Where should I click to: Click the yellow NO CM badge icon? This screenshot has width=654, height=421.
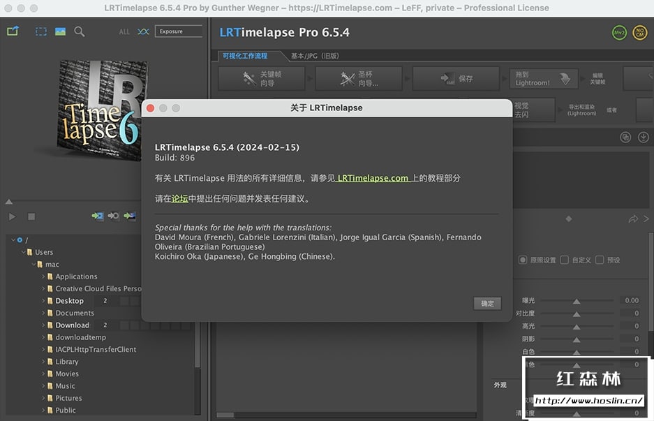(639, 33)
